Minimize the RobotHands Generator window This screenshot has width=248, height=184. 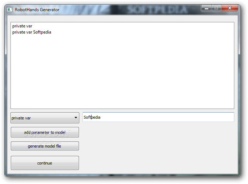point(207,8)
